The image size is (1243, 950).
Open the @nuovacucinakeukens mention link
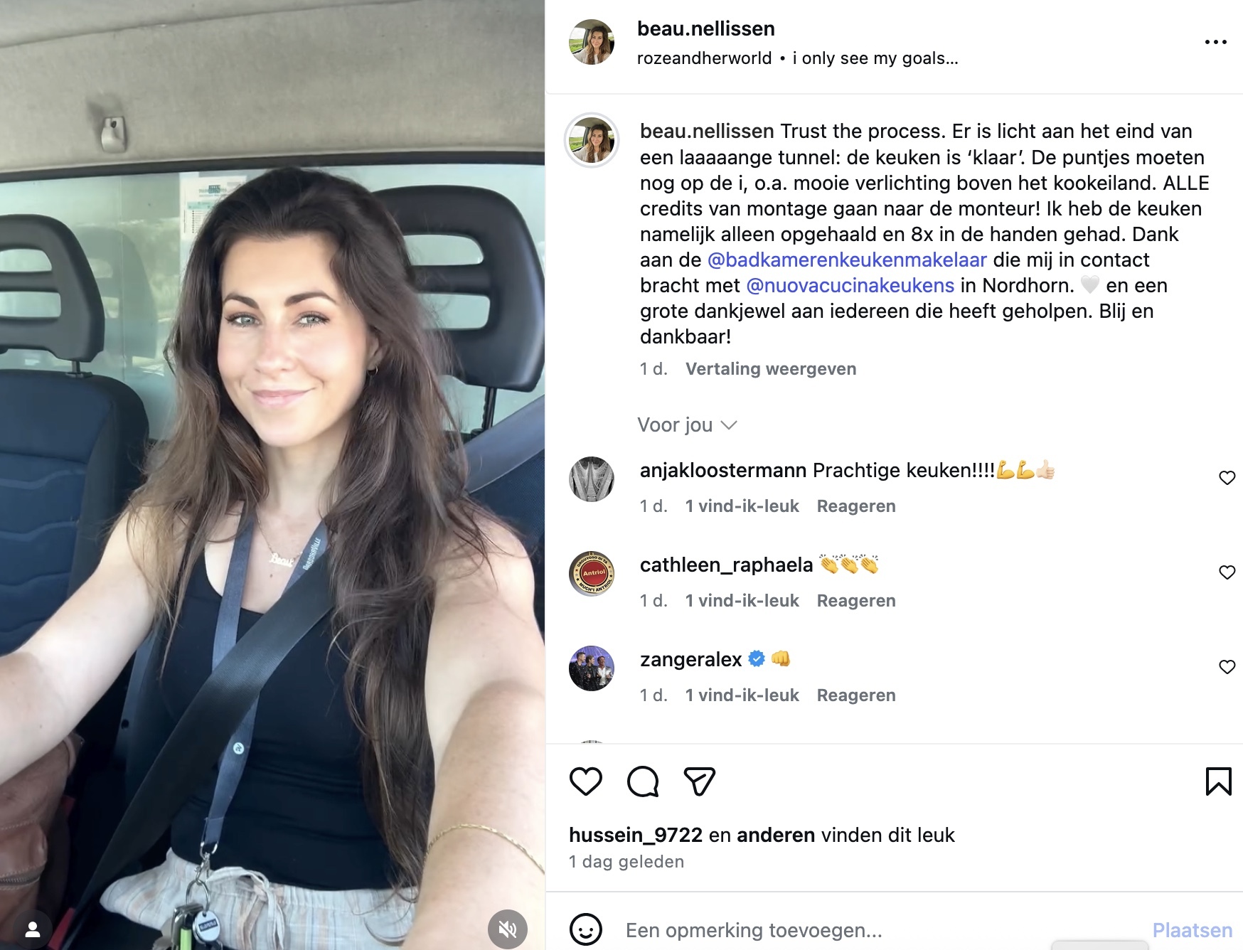(x=850, y=286)
